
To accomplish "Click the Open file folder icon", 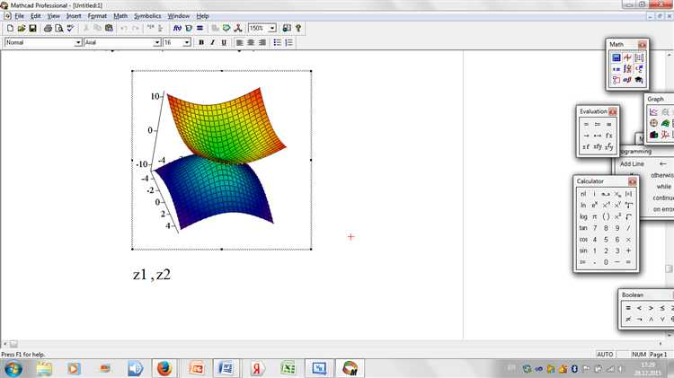I will (x=21, y=29).
